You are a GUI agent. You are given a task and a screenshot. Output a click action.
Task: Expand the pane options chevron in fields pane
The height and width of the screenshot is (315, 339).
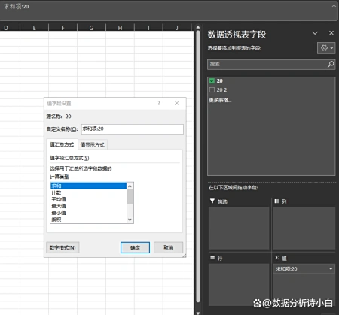(315, 33)
